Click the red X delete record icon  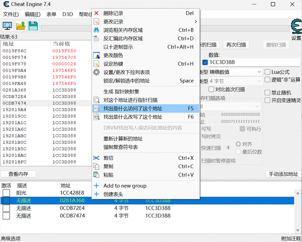[x=96, y=13]
